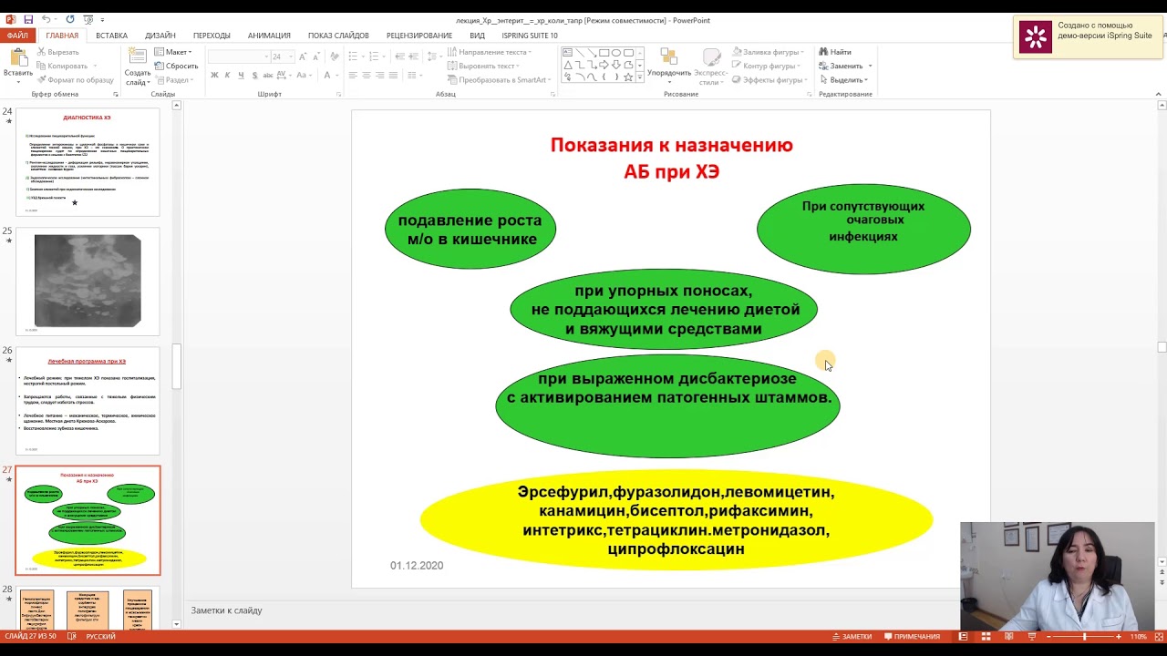
Task: Select Format Painter (Формат по образцу)
Action: pyautogui.click(x=76, y=79)
